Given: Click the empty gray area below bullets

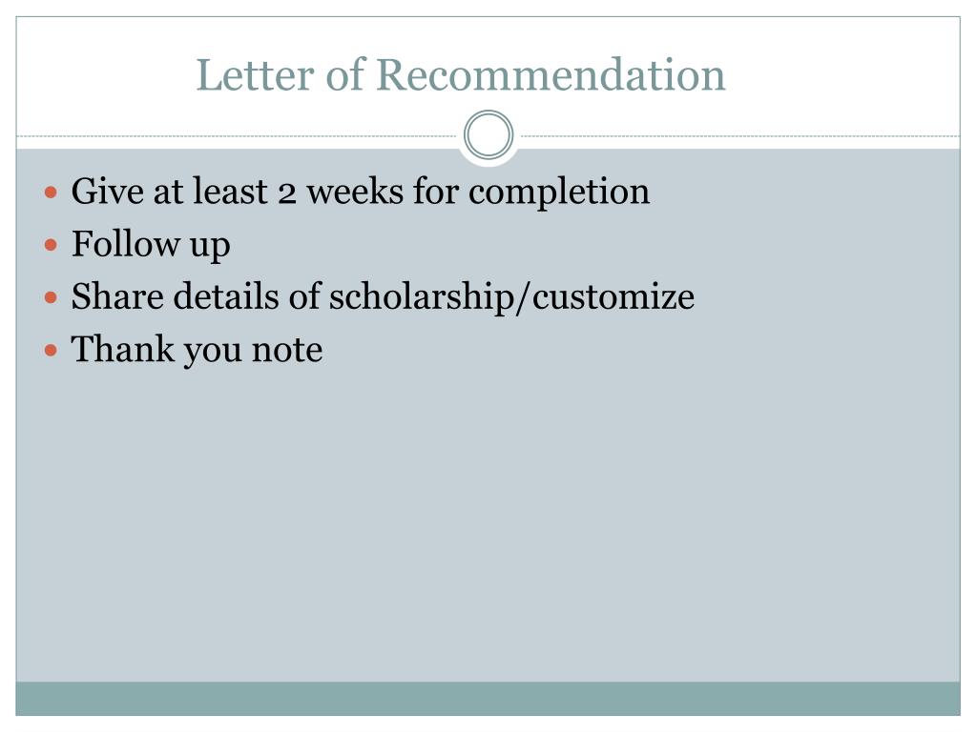Looking at the screenshot, I should [x=488, y=523].
